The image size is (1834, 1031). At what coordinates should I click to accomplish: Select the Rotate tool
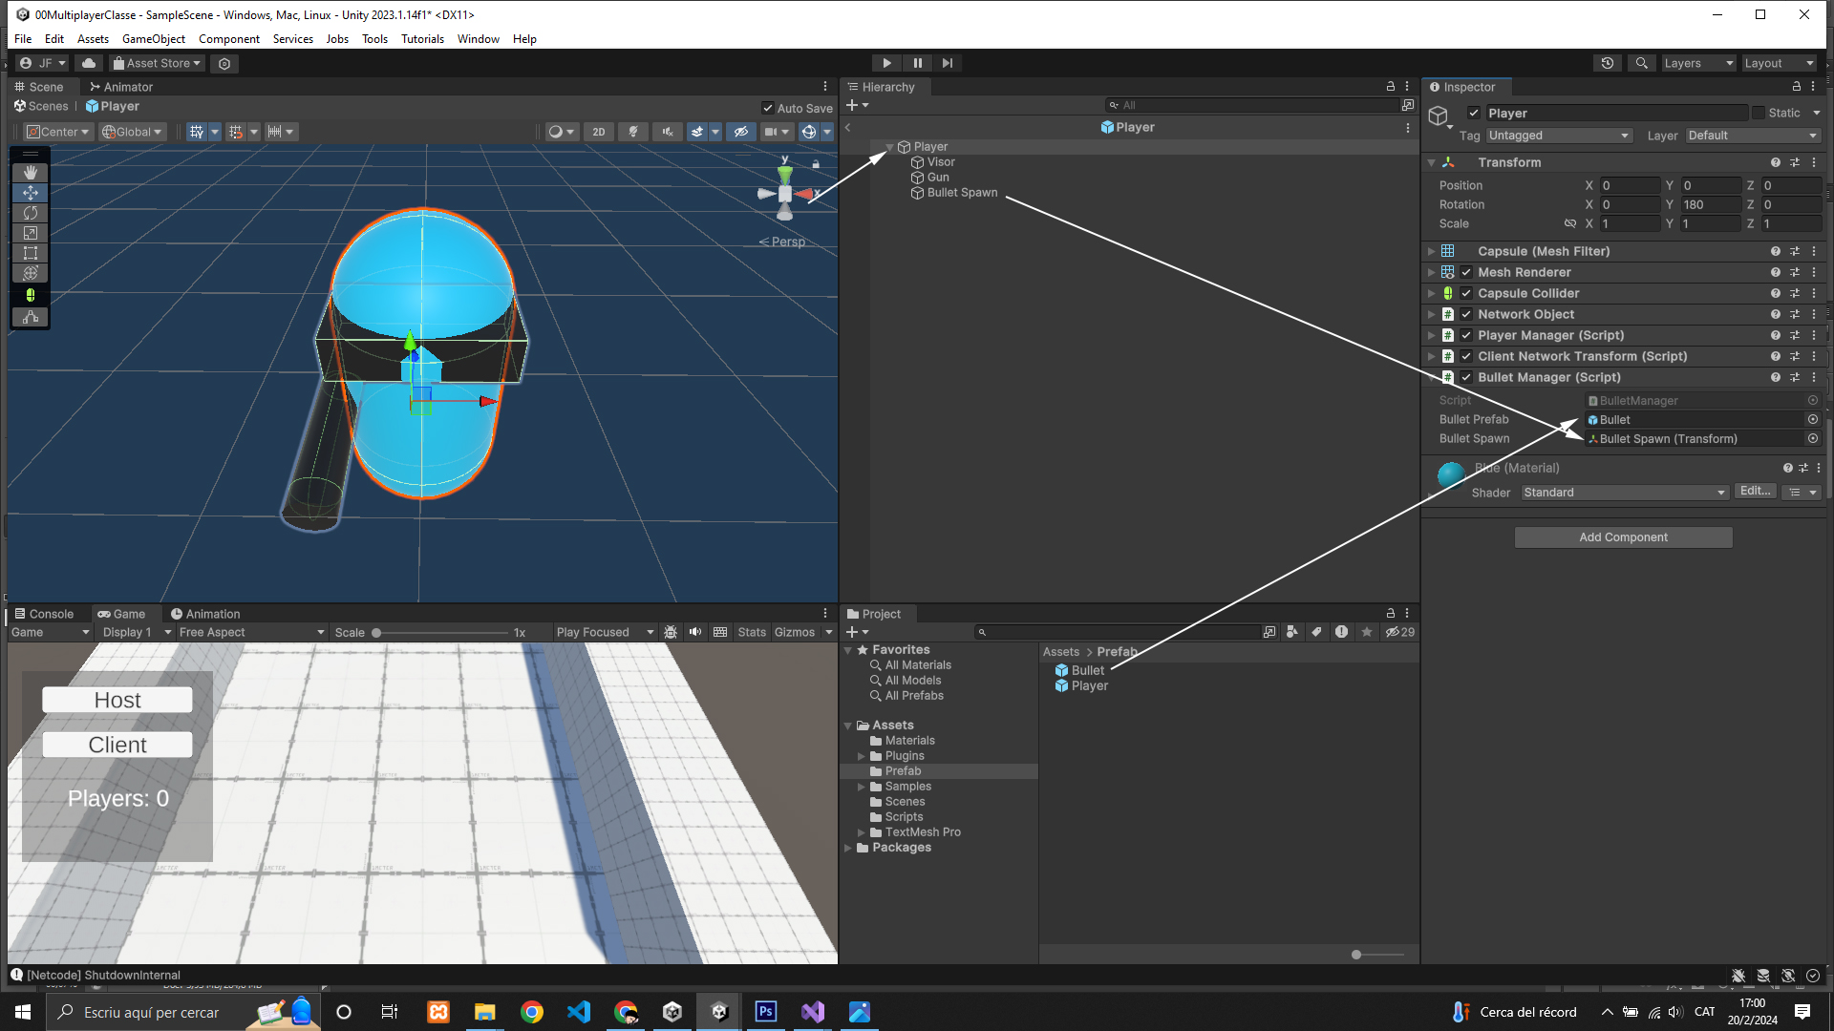(31, 213)
